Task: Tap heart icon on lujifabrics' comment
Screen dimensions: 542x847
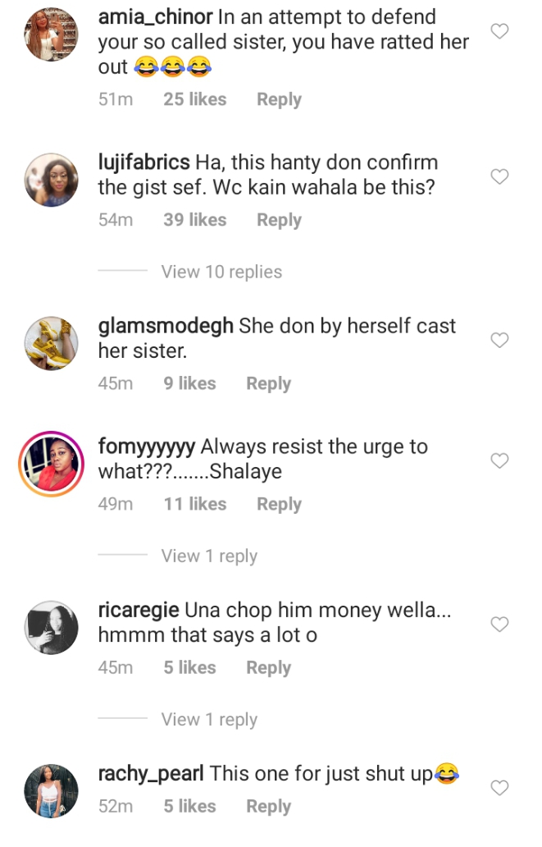Action: coord(499,177)
